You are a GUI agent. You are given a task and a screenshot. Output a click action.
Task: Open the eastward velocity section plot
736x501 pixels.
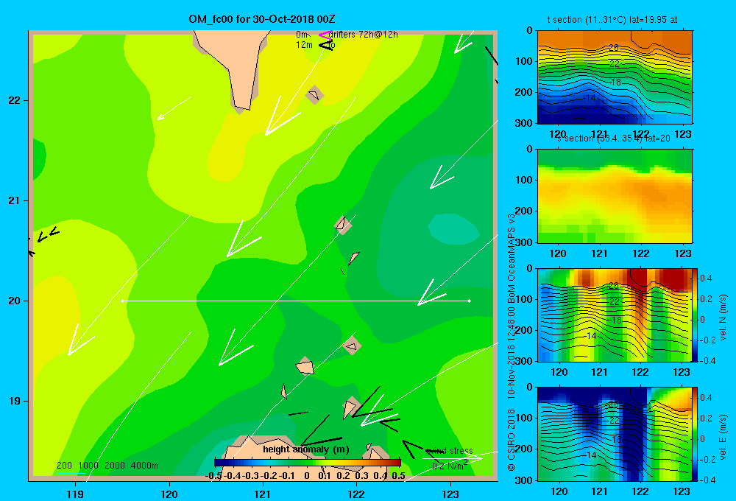615,434
